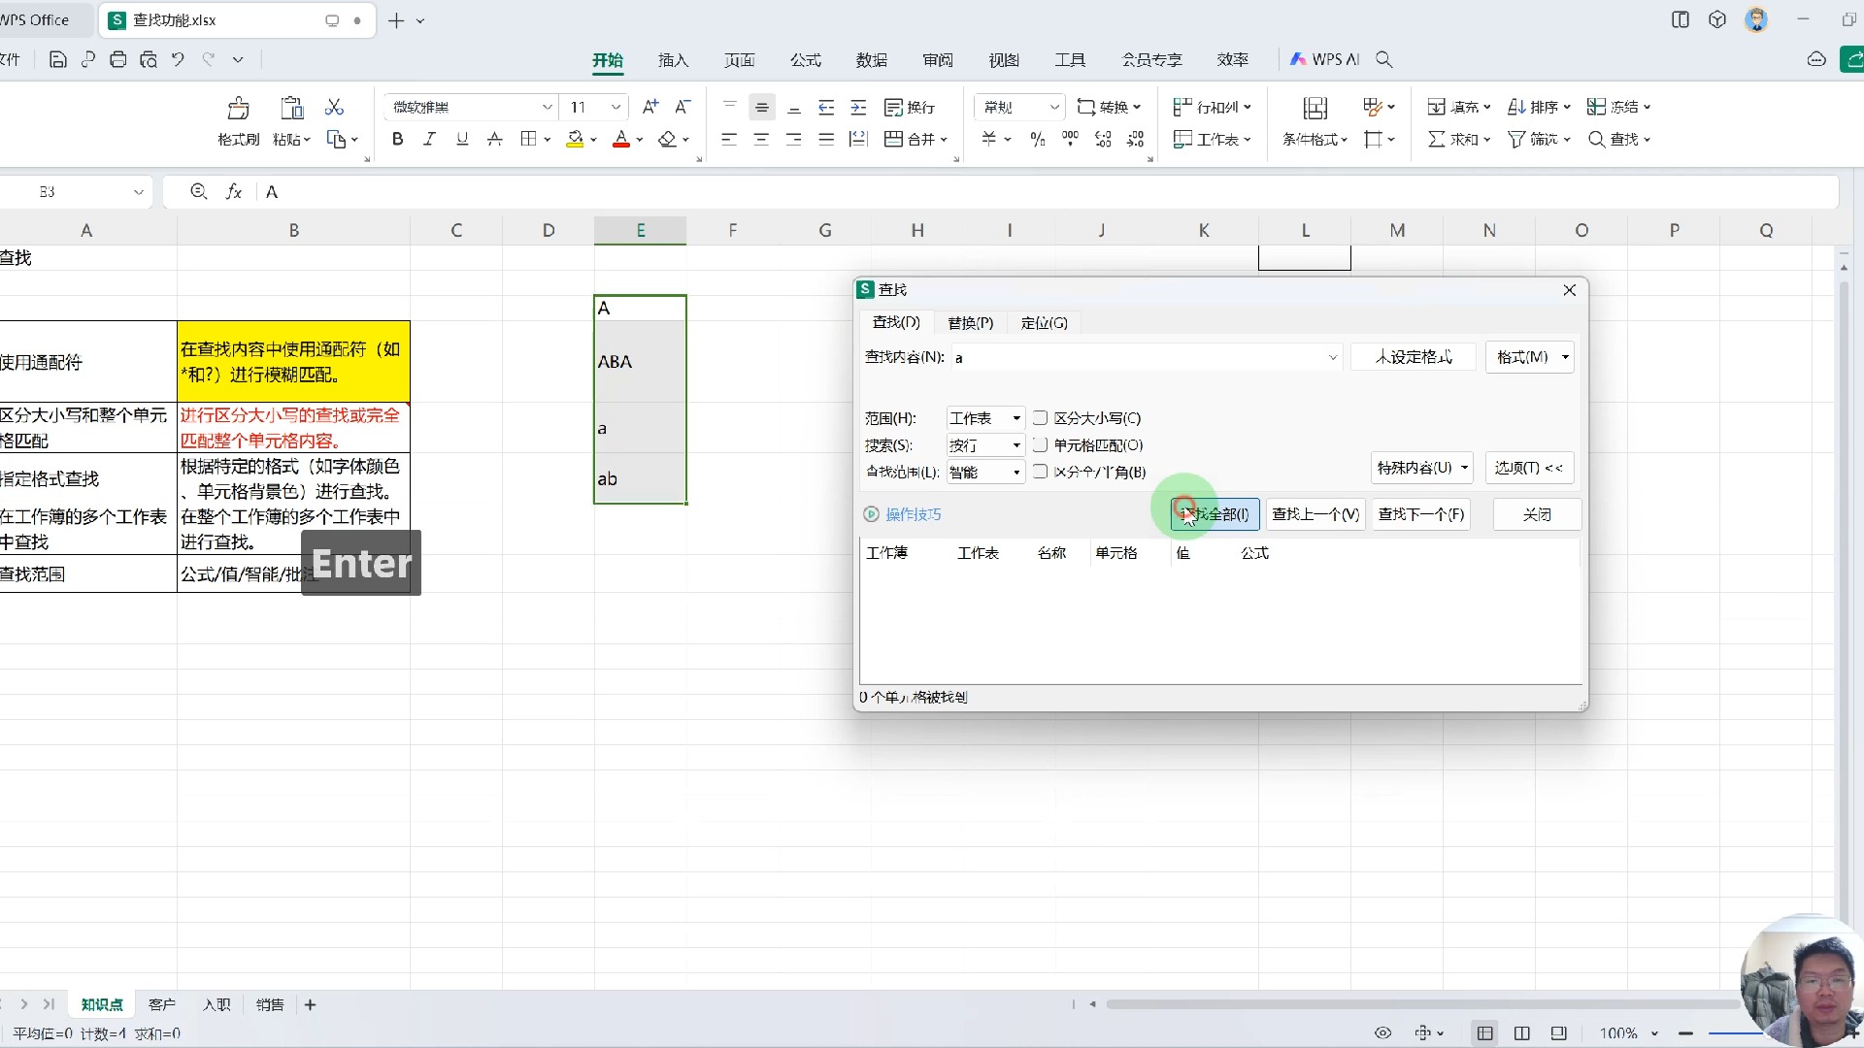Open the 格式(M) dropdown menu
The width and height of the screenshot is (1864, 1048).
point(1530,357)
